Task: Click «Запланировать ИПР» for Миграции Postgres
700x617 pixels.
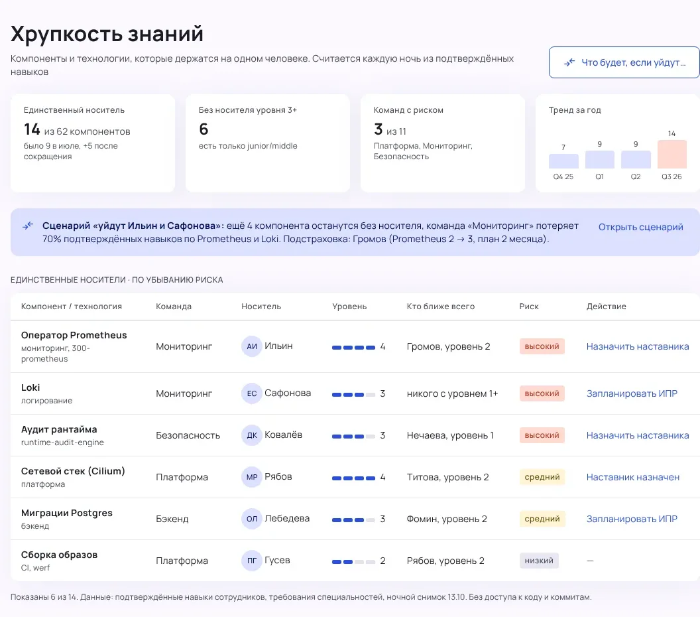Action: 632,519
